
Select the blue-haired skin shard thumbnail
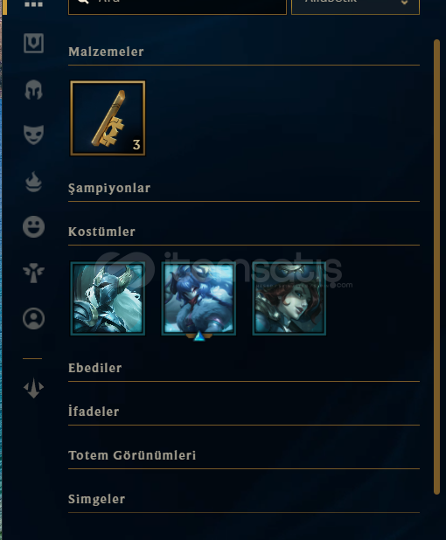(x=199, y=298)
